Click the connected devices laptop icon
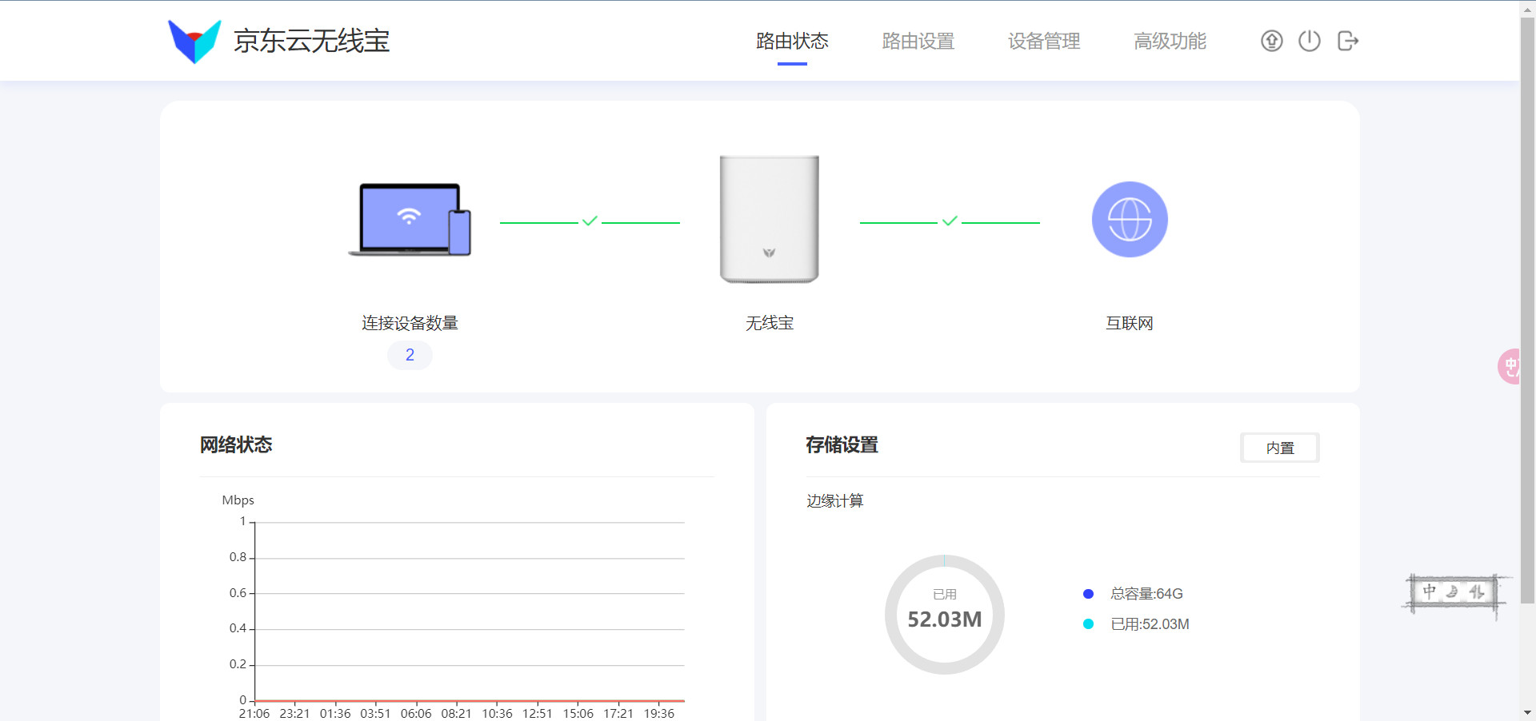1536x721 pixels. click(409, 218)
